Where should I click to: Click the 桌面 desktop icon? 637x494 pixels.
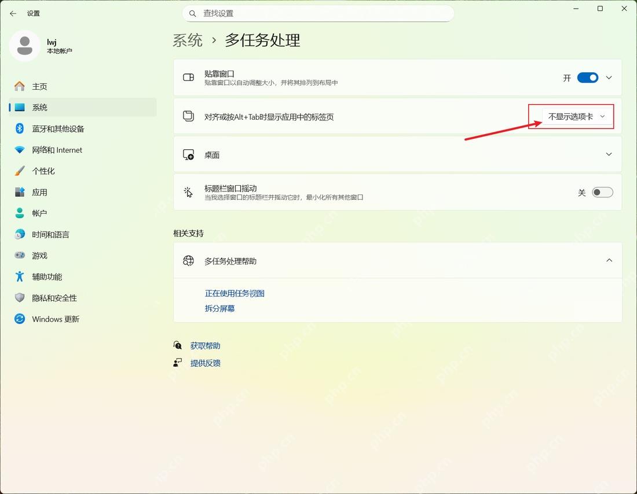coord(189,154)
